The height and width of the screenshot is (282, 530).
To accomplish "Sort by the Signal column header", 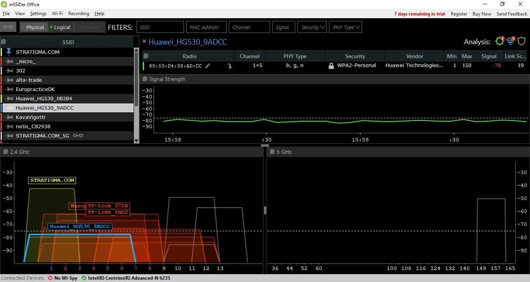I will [489, 56].
